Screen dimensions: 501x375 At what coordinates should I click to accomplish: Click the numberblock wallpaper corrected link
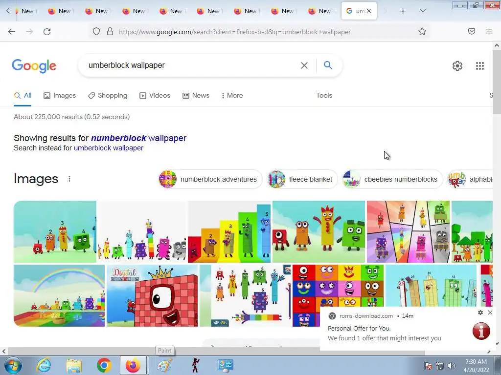(138, 138)
